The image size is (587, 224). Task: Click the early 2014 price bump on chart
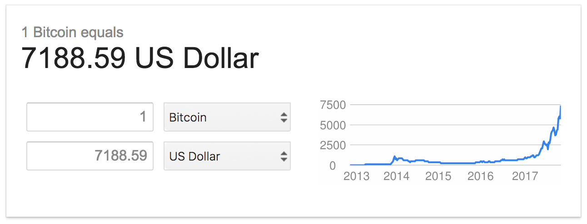pyautogui.click(x=395, y=158)
